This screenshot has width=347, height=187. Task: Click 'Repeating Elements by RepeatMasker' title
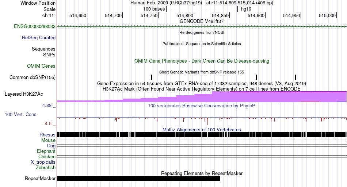coord(202,173)
